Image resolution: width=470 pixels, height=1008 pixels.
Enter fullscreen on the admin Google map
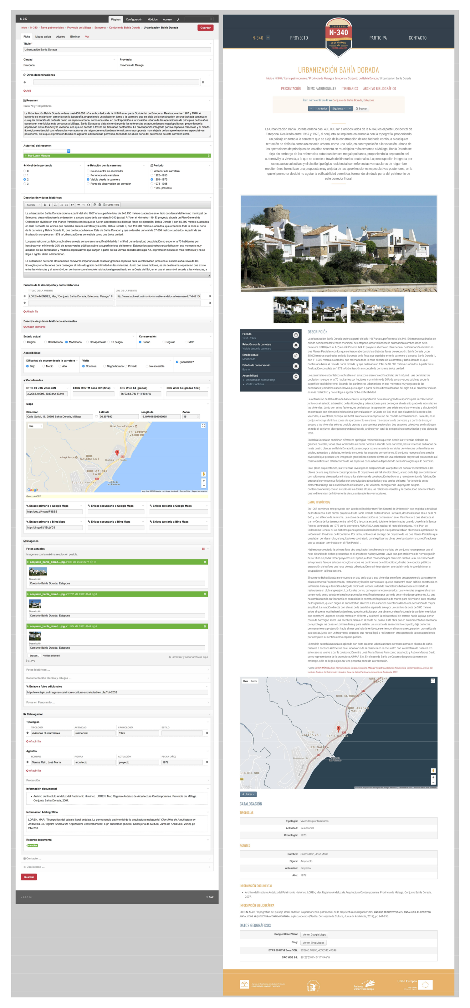pos(203,426)
